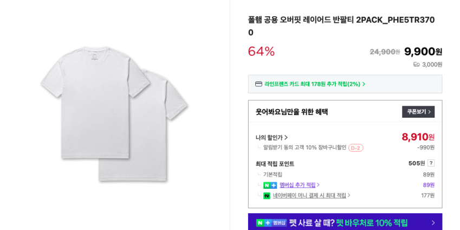The width and height of the screenshot is (460, 230).
Task: Open the 멤버십 추가 적립 link
Action: tap(297, 185)
